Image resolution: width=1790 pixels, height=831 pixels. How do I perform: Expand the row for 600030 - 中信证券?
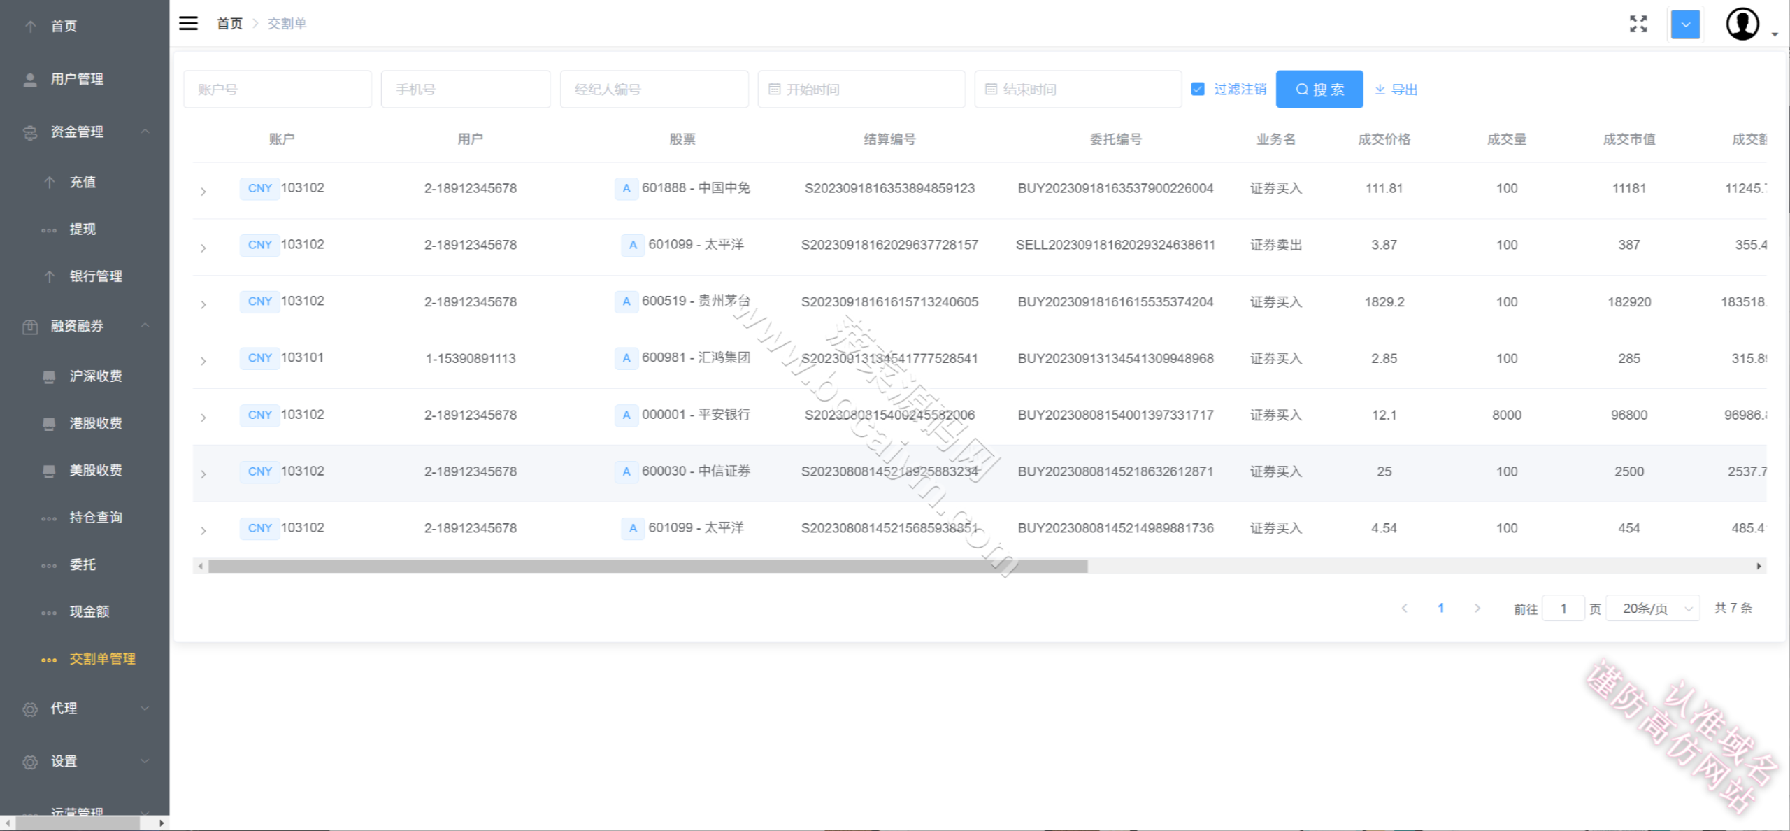tap(203, 474)
